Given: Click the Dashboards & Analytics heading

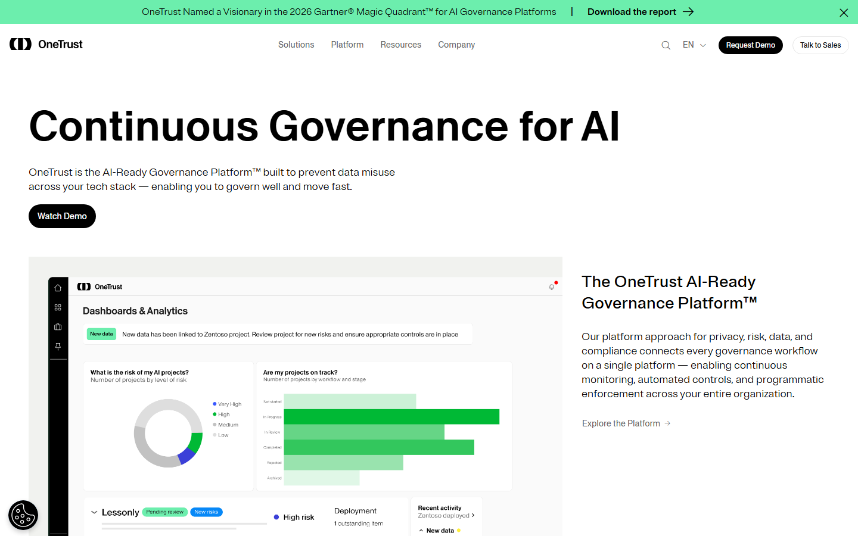Looking at the screenshot, I should 135,311.
